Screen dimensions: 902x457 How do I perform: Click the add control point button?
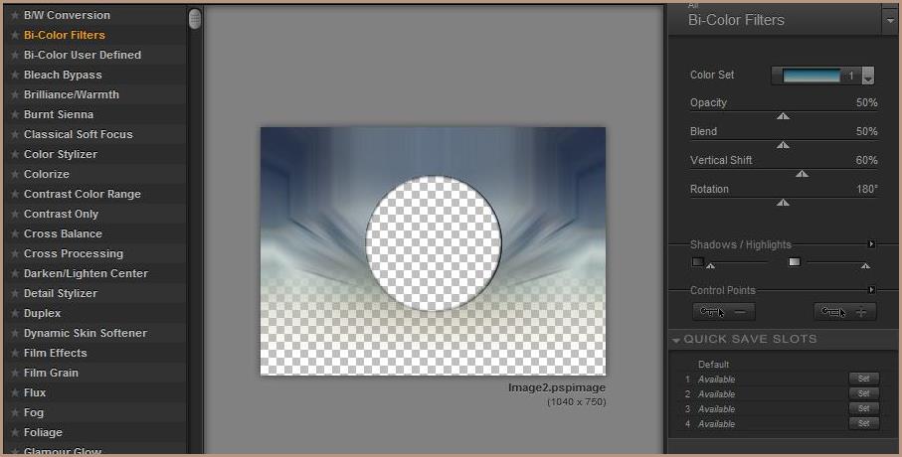pos(845,312)
